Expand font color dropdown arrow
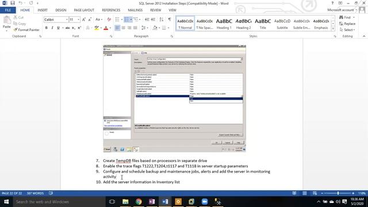 [110, 28]
